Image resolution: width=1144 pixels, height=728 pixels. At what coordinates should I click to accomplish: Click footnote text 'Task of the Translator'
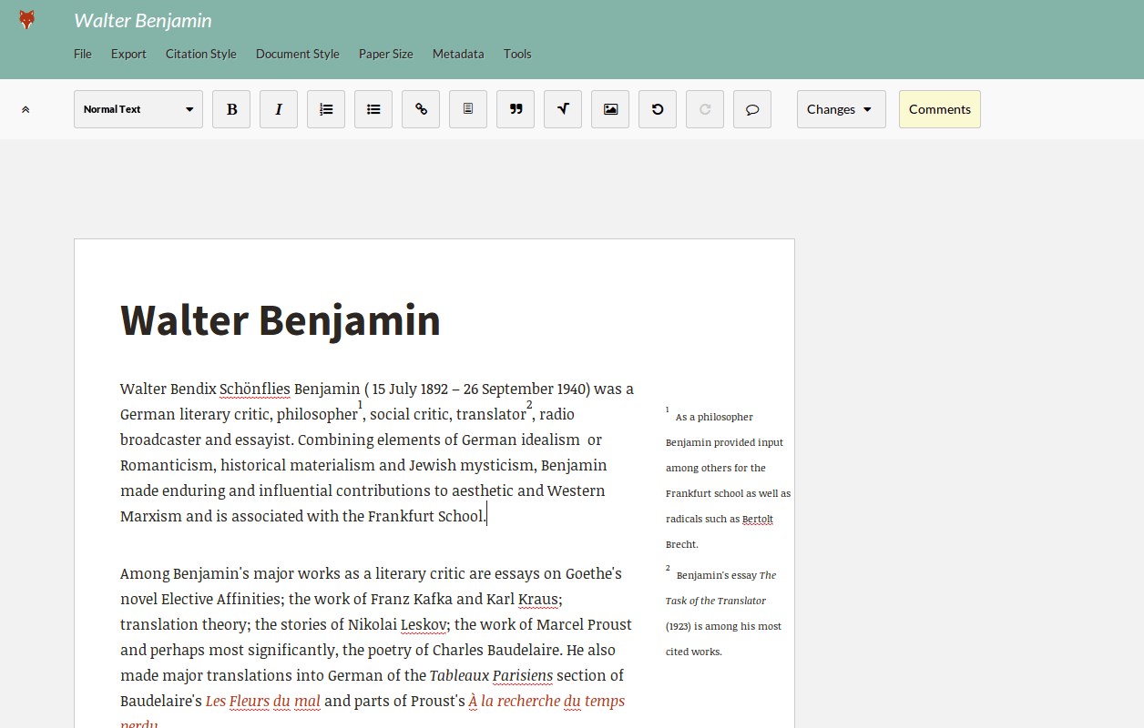tap(716, 601)
